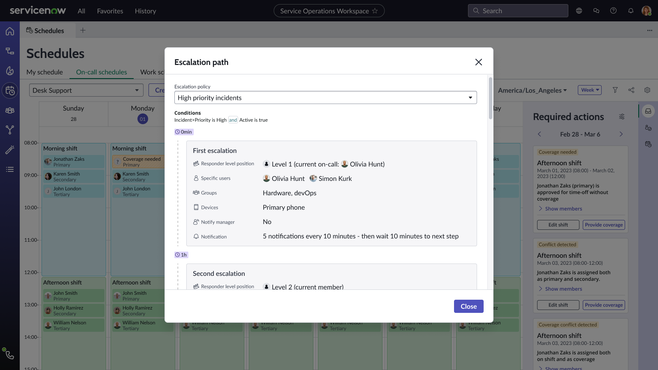The image size is (658, 370).
Task: Open the user avatar profile menu
Action: pyautogui.click(x=646, y=11)
